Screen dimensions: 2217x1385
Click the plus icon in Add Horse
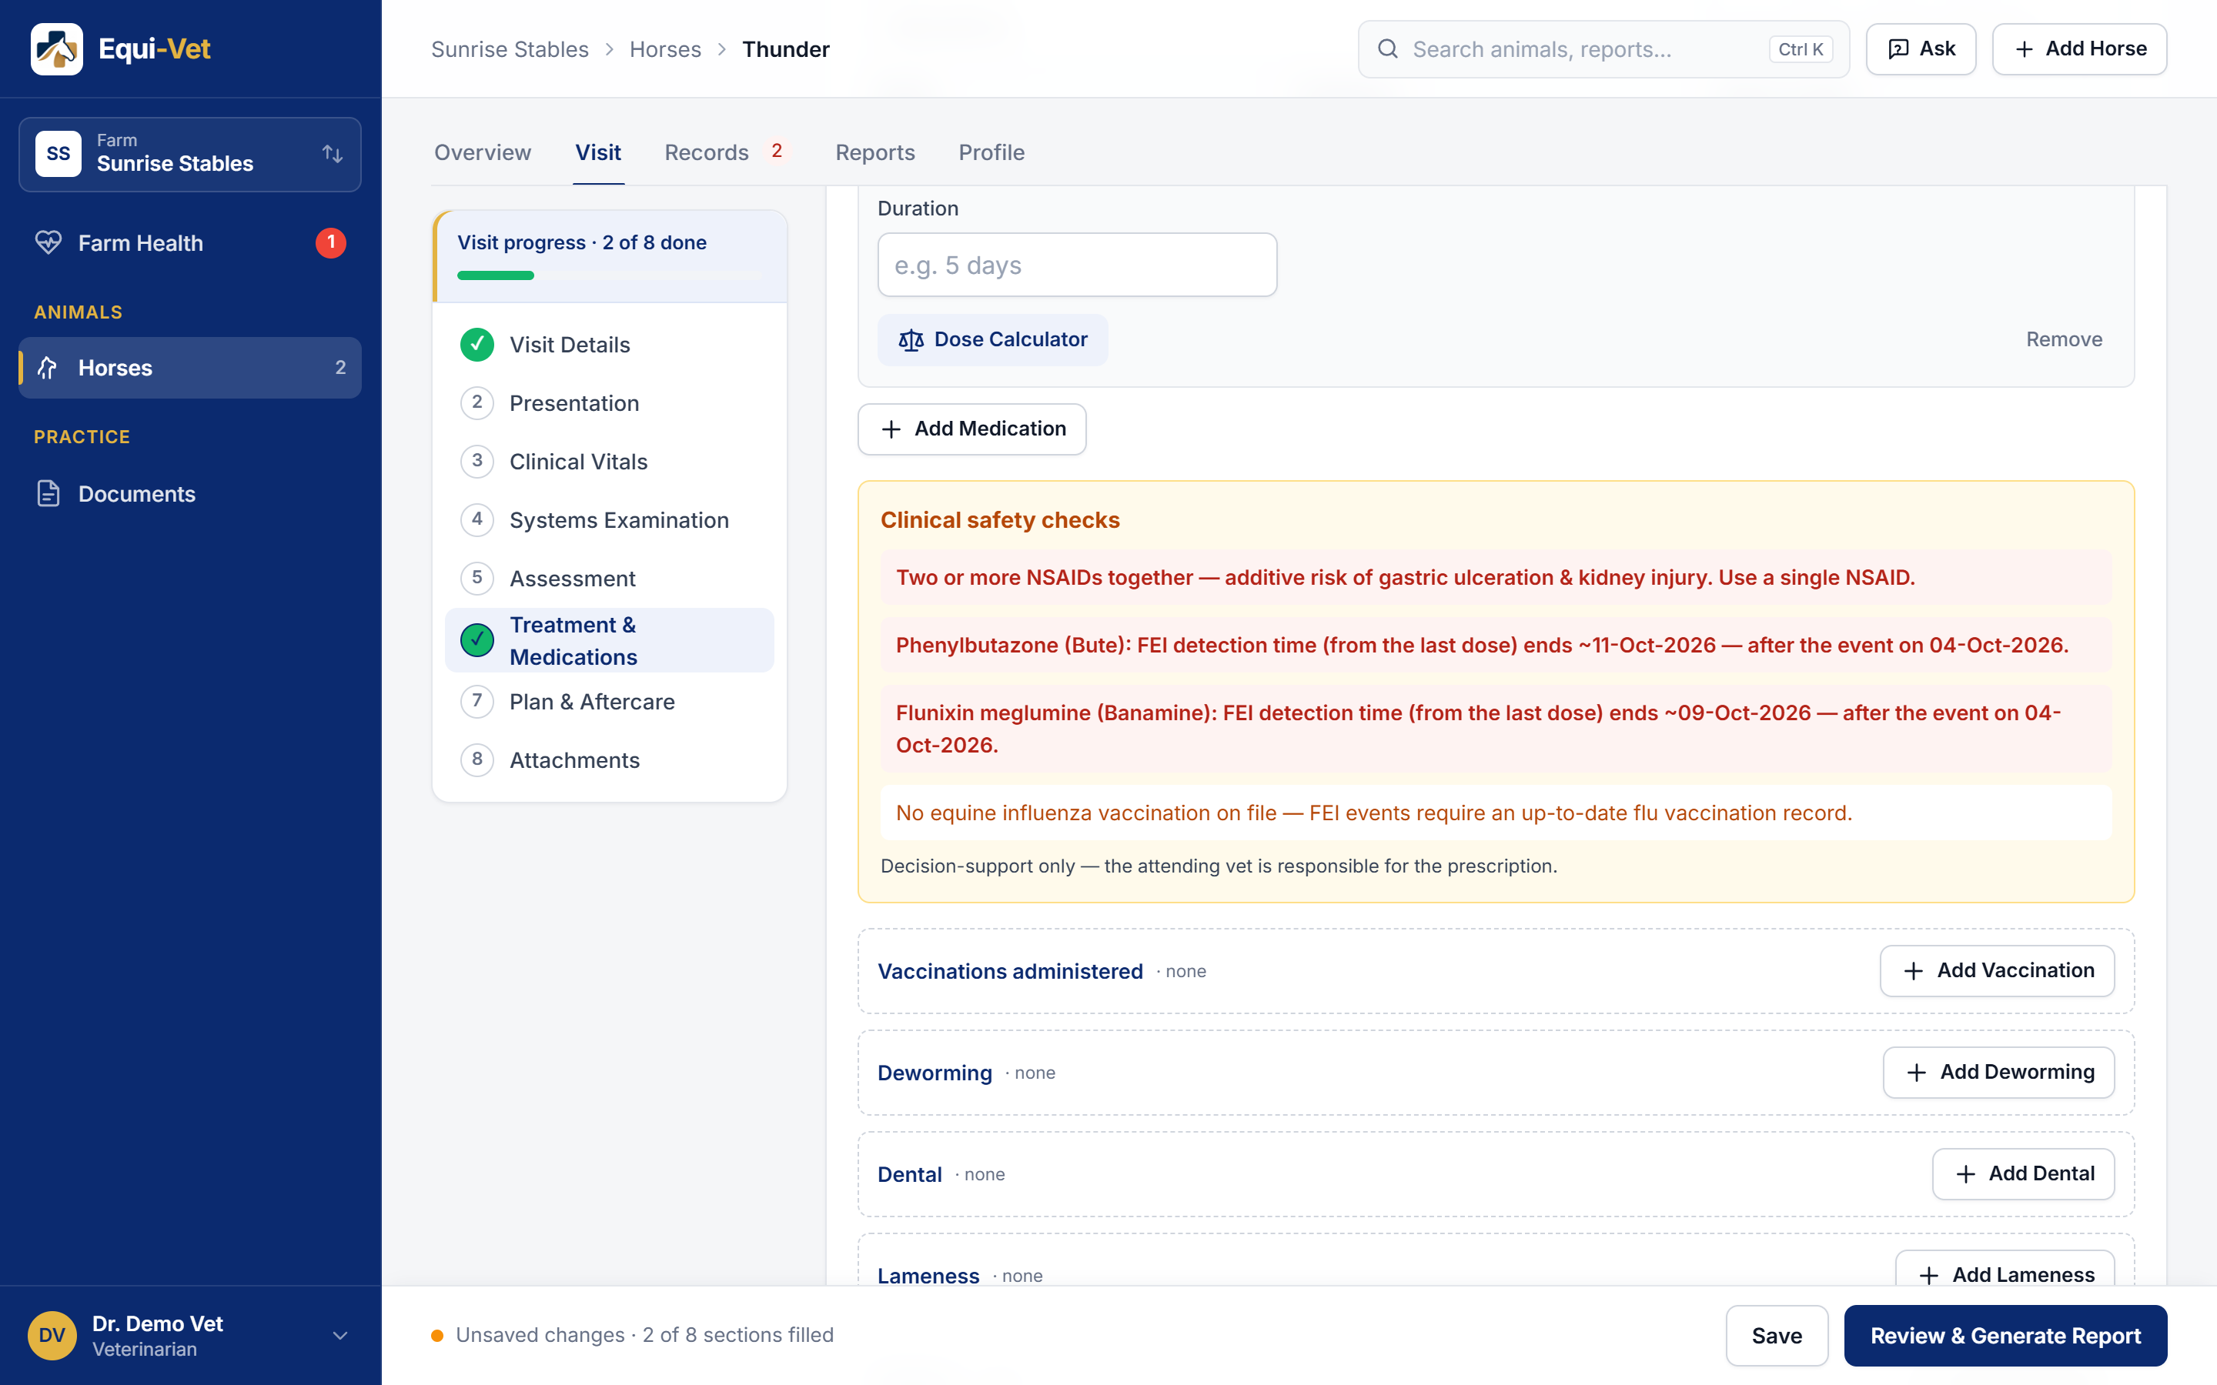pos(2025,48)
